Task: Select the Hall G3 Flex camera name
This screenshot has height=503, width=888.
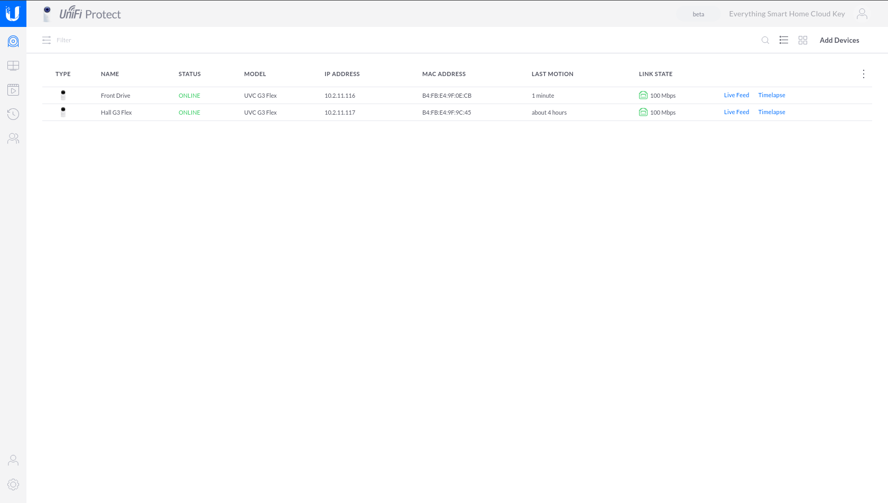Action: tap(116, 113)
